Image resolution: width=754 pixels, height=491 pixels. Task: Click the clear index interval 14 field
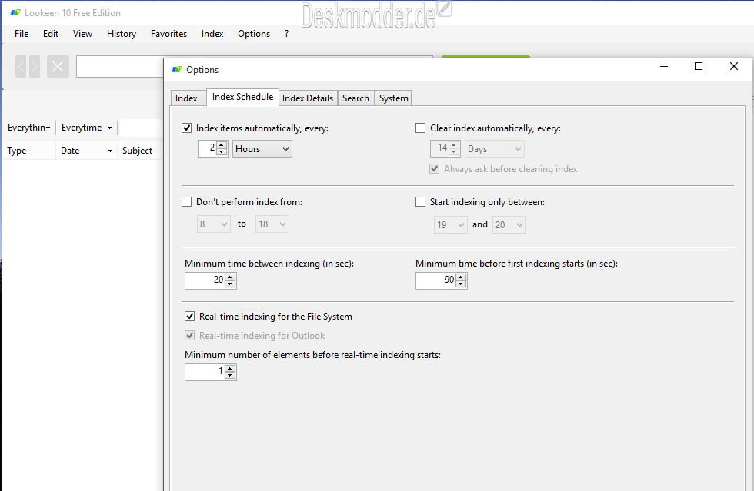pos(439,148)
